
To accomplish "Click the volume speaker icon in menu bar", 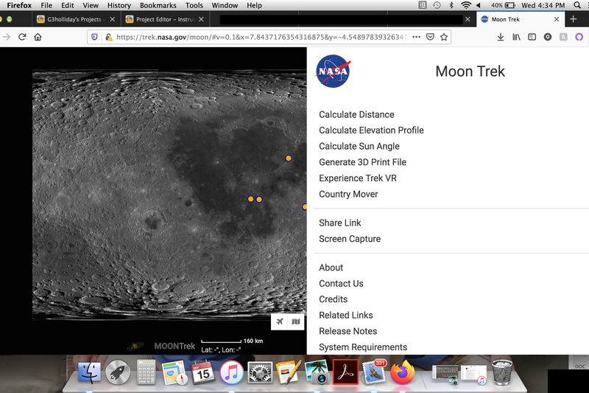I will (479, 5).
